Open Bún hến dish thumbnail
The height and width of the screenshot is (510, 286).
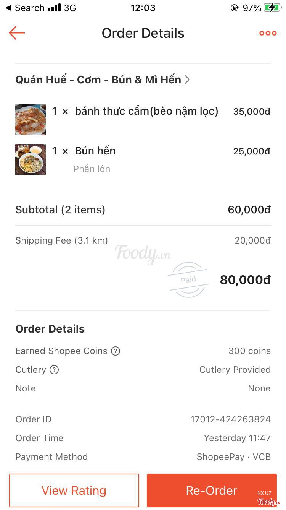point(31,159)
